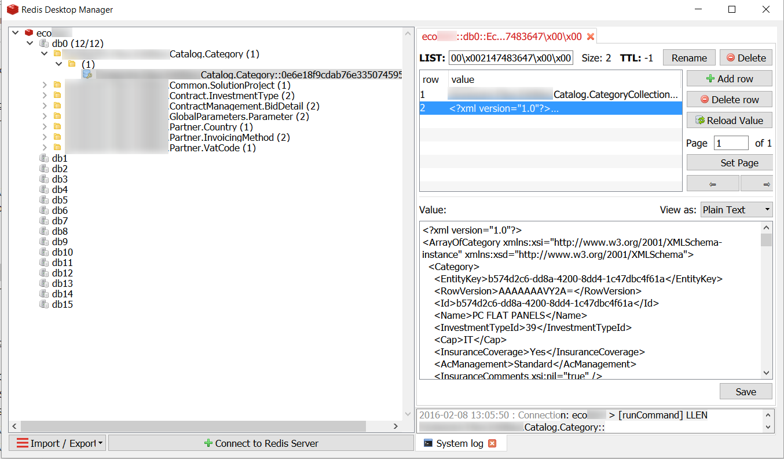Switch to the System log tab

(460, 443)
